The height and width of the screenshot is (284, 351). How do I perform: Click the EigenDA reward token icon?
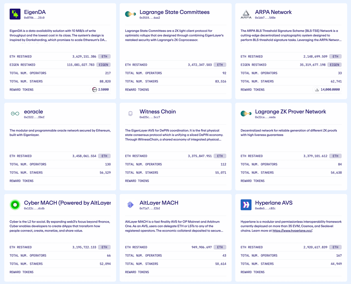click(94, 90)
